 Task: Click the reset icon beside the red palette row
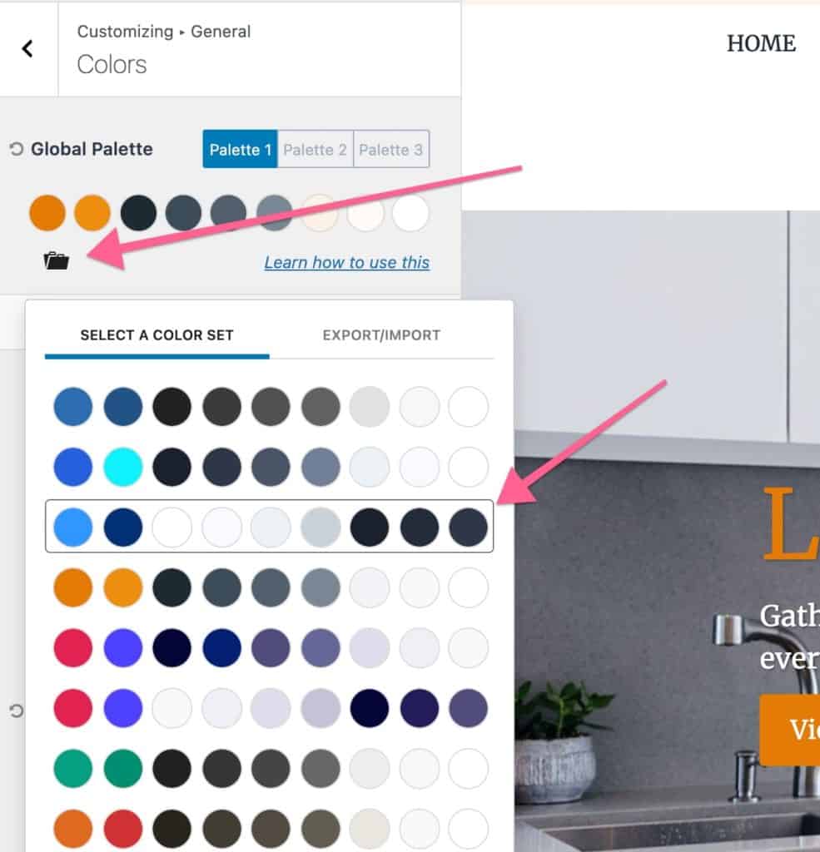(17, 711)
